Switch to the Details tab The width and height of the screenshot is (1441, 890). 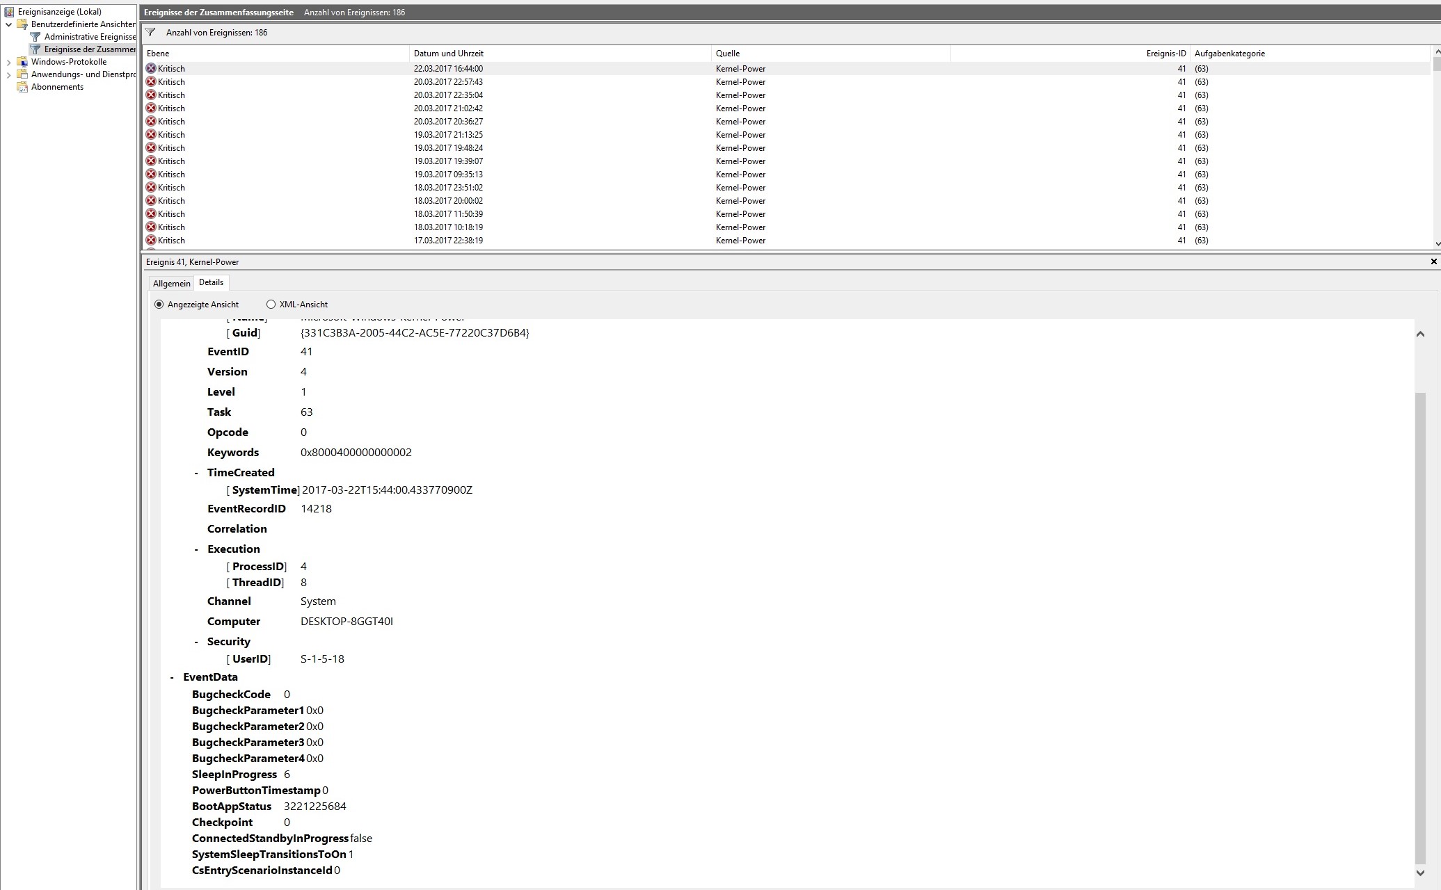[211, 282]
